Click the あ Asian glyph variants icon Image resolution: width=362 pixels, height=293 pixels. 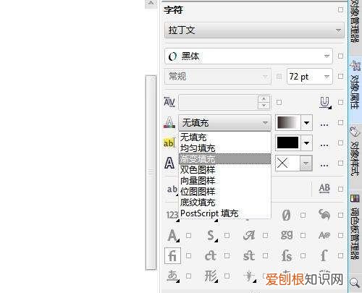(x=173, y=276)
